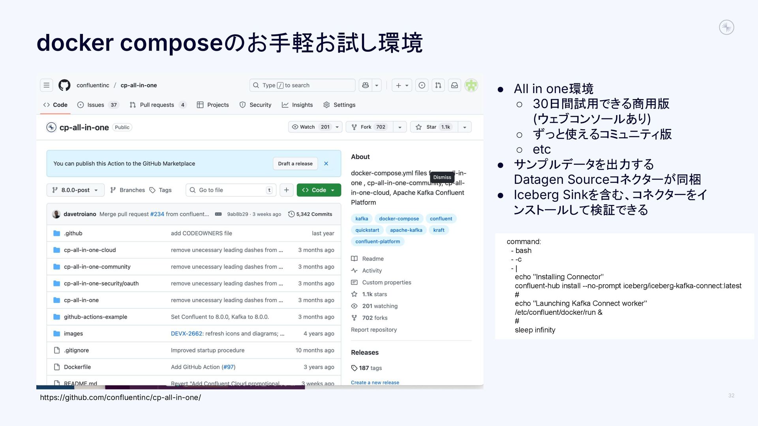Focus the 'Type / to search' field

302,85
